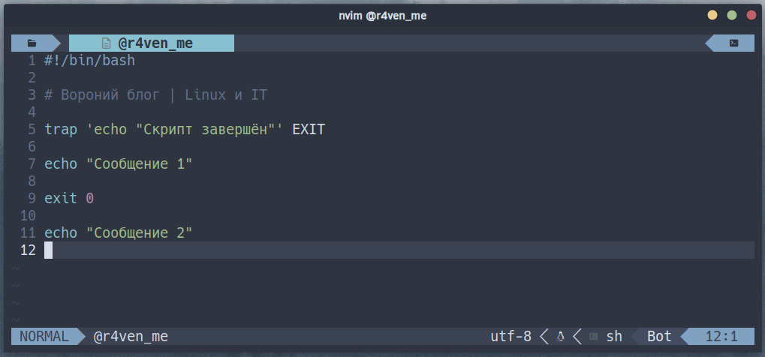Click the exit 0 statement
This screenshot has width=765, height=357.
tap(69, 199)
